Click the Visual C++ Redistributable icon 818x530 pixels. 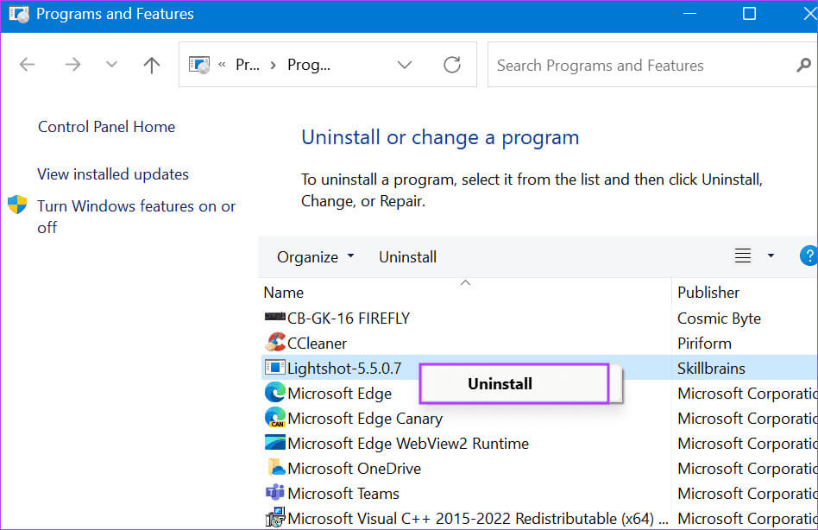pyautogui.click(x=275, y=517)
